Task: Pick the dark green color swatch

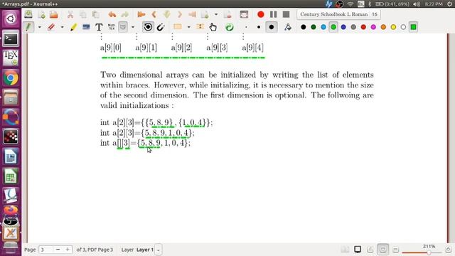Action: [x=314, y=27]
